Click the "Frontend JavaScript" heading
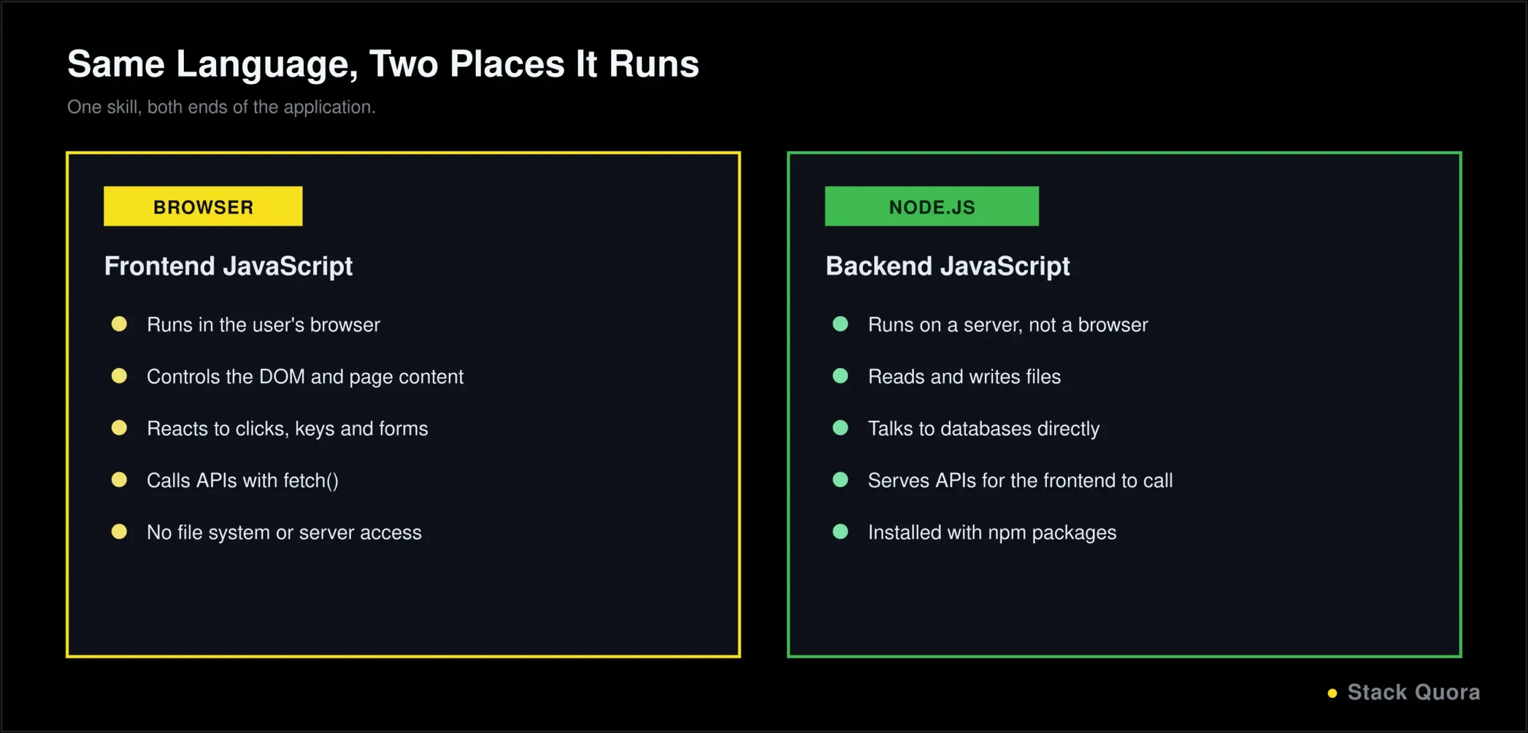 coord(229,266)
